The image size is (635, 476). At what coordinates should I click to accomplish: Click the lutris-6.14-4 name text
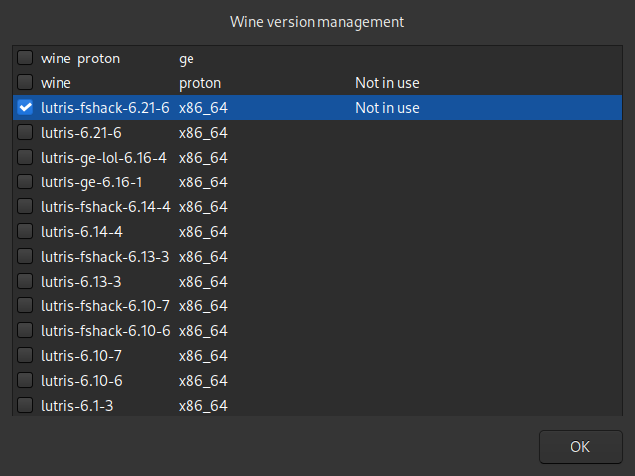tap(81, 232)
